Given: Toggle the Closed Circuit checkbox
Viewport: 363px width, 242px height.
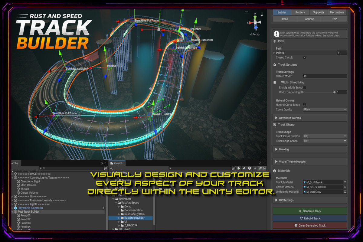Looking at the screenshot, I should [x=305, y=57].
